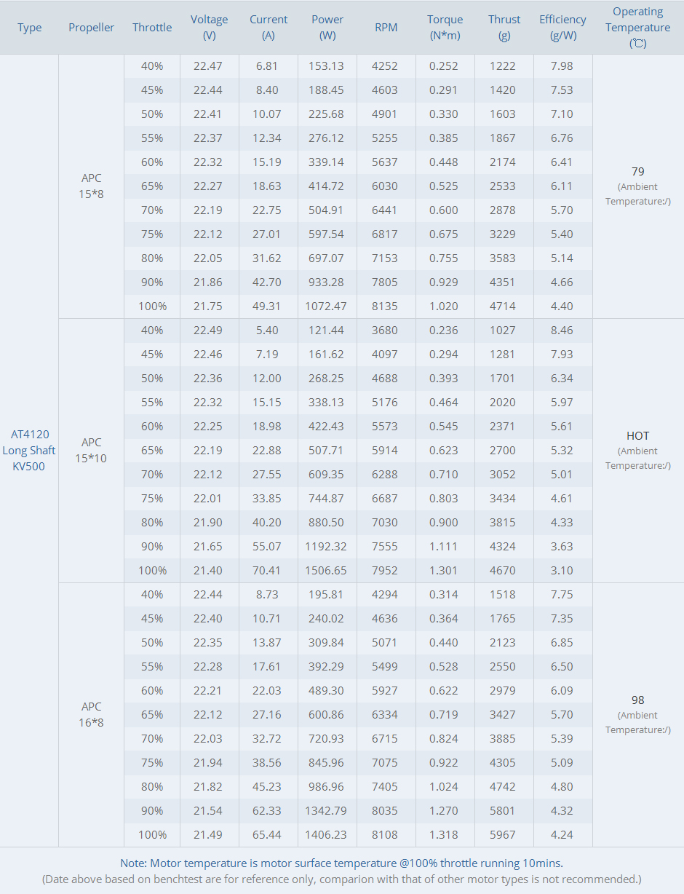This screenshot has width=684, height=894.
Task: Select the Power (W) column header
Action: (327, 28)
